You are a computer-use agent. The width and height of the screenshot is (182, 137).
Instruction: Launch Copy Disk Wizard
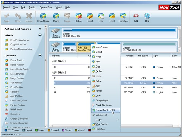[18, 44]
